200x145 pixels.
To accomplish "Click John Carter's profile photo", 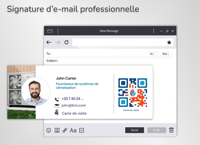I will [36, 91].
